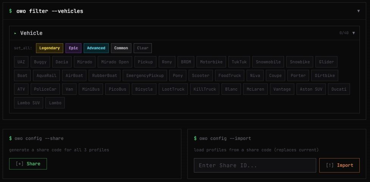Collapse the owo filter --vehicles section arrow

(x=358, y=11)
